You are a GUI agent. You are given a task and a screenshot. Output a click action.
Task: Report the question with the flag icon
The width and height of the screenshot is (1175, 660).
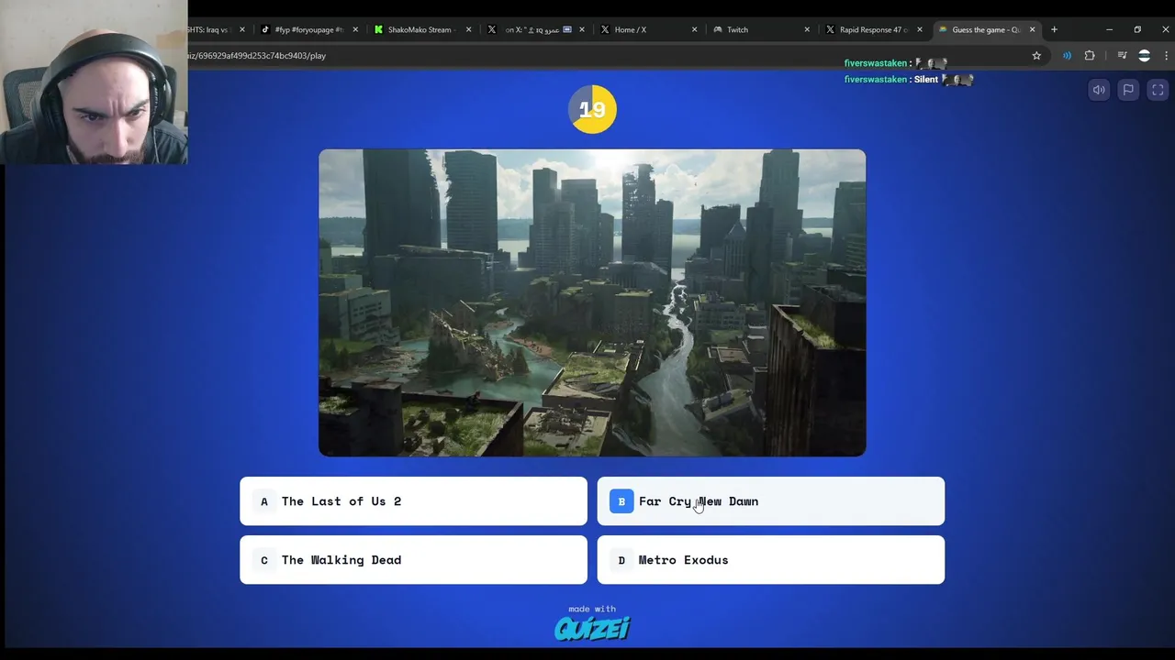1128,90
